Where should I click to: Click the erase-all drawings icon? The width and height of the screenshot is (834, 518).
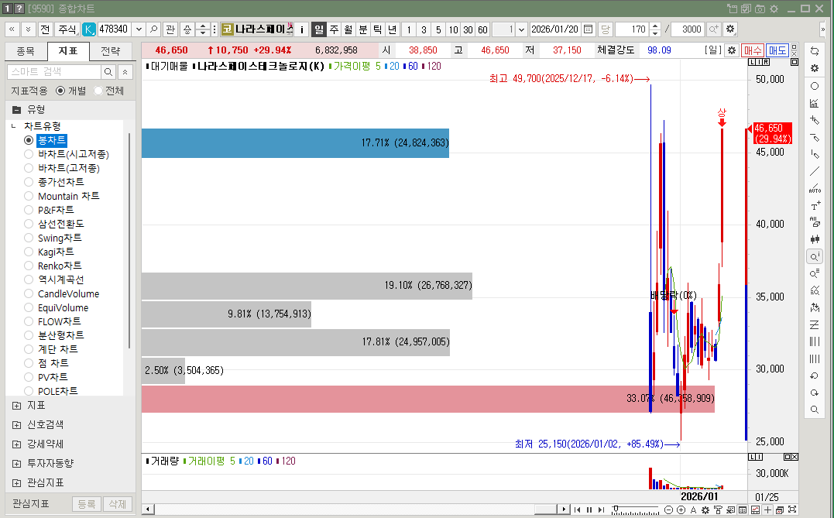(815, 222)
